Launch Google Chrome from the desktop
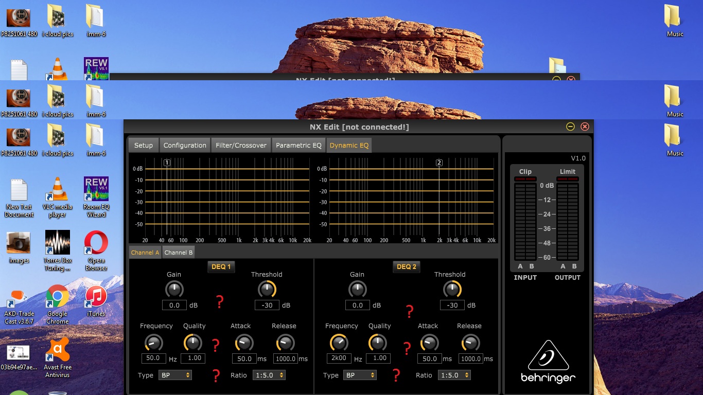703x395 pixels. click(x=58, y=304)
